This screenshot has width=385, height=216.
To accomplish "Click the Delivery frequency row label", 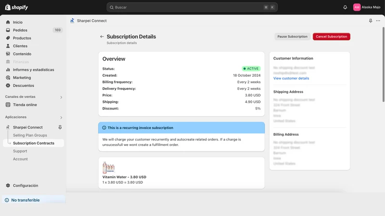I will tap(119, 89).
